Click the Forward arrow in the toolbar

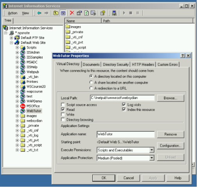coord(46,13)
